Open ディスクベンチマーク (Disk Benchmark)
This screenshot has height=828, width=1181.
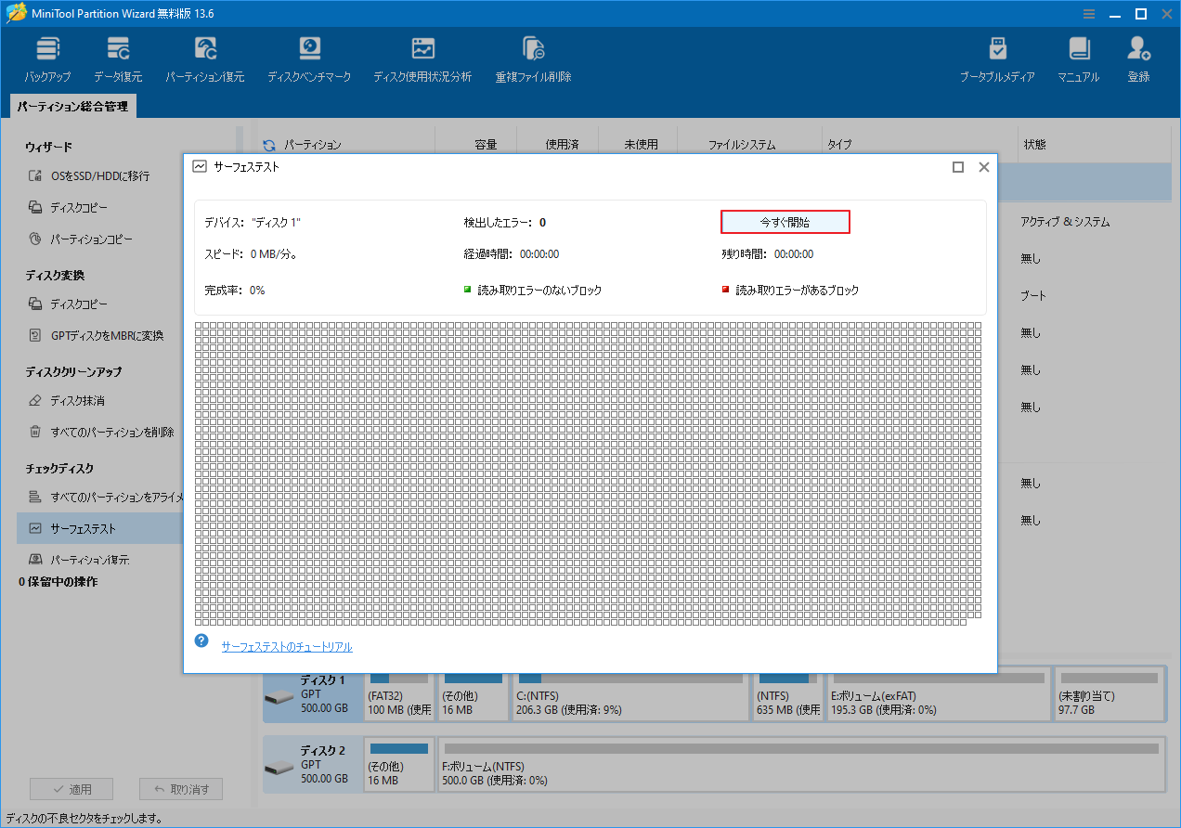[x=309, y=58]
